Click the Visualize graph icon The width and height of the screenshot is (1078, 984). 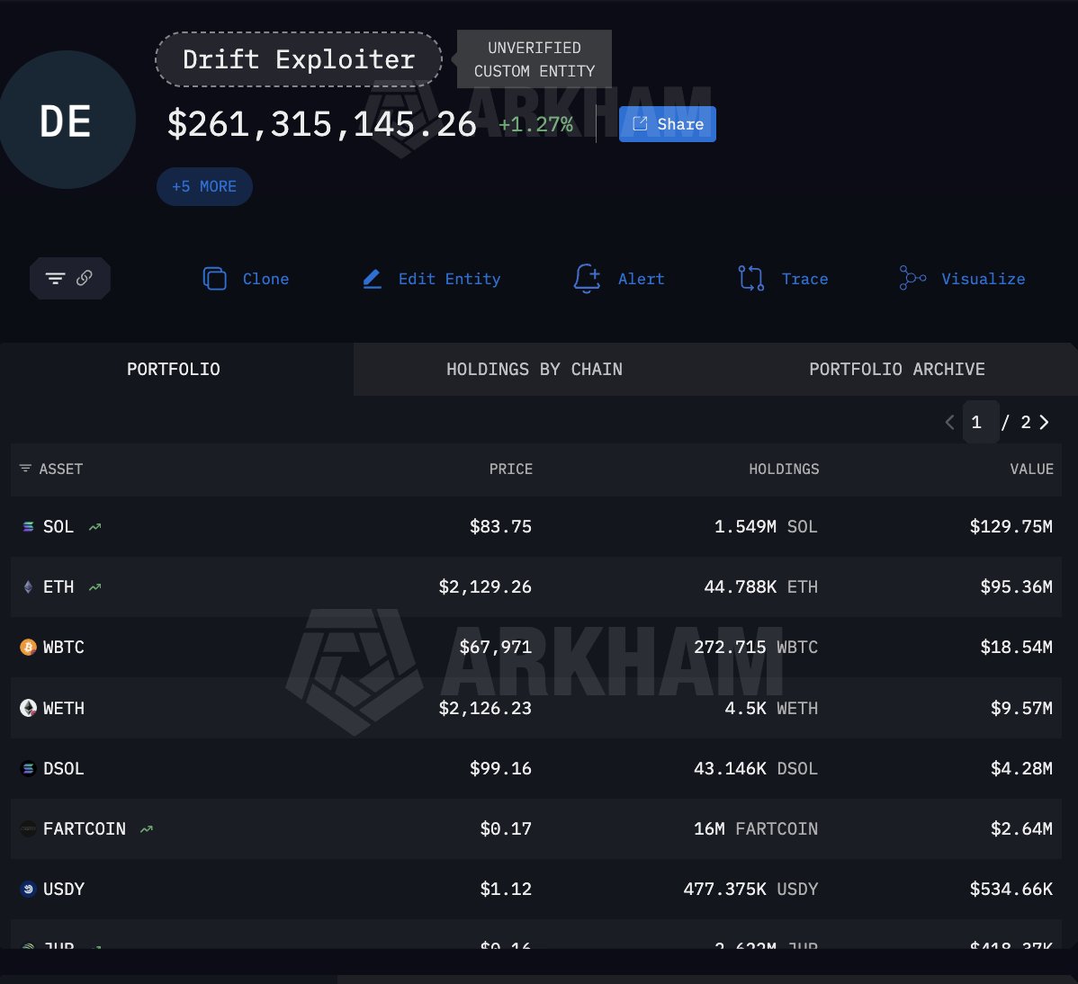click(x=912, y=278)
